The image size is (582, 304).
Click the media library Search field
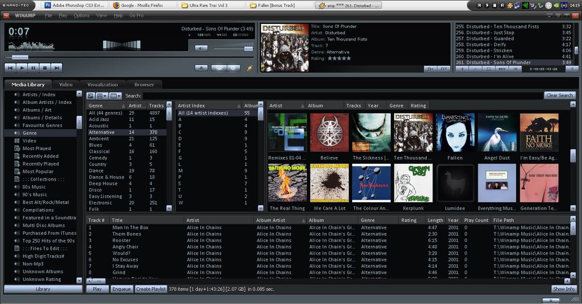(342, 95)
